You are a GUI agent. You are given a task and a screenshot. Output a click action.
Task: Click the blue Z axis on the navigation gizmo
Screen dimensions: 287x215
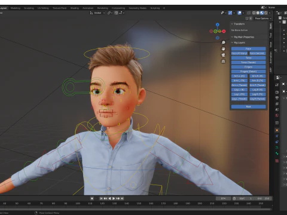[218, 24]
